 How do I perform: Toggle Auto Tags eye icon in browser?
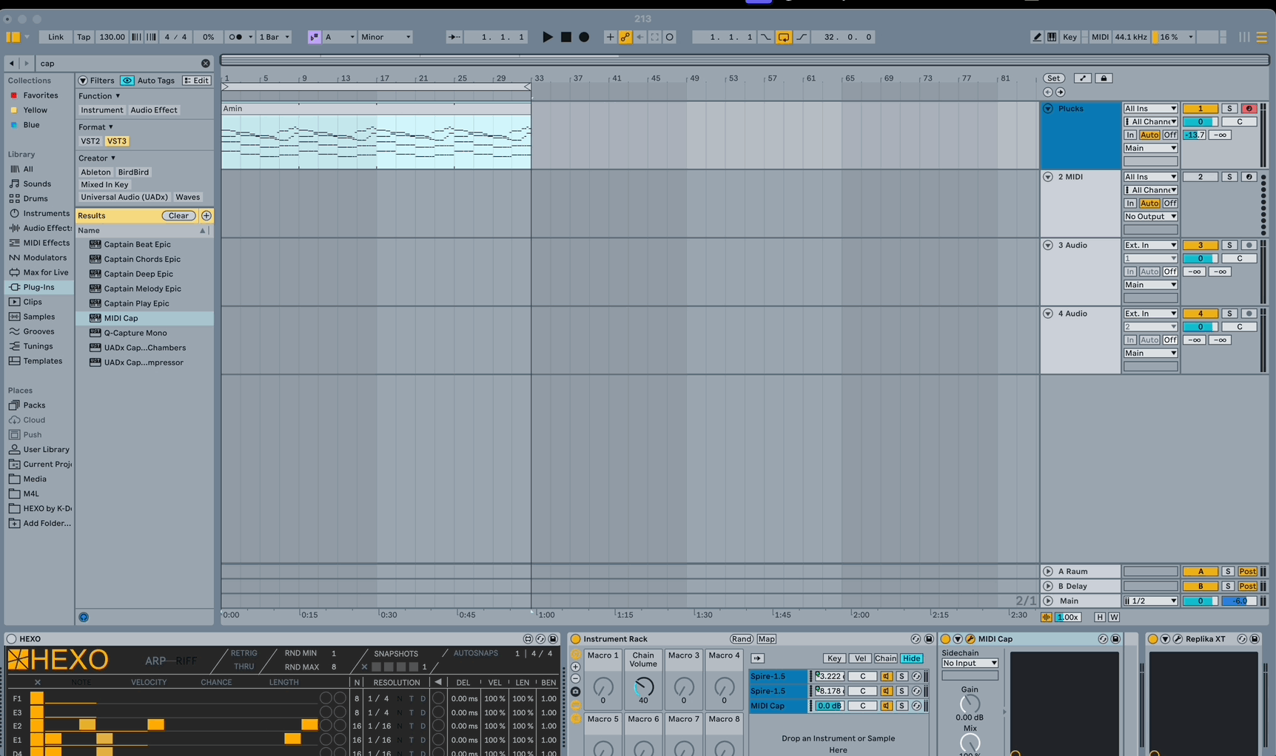tap(127, 81)
